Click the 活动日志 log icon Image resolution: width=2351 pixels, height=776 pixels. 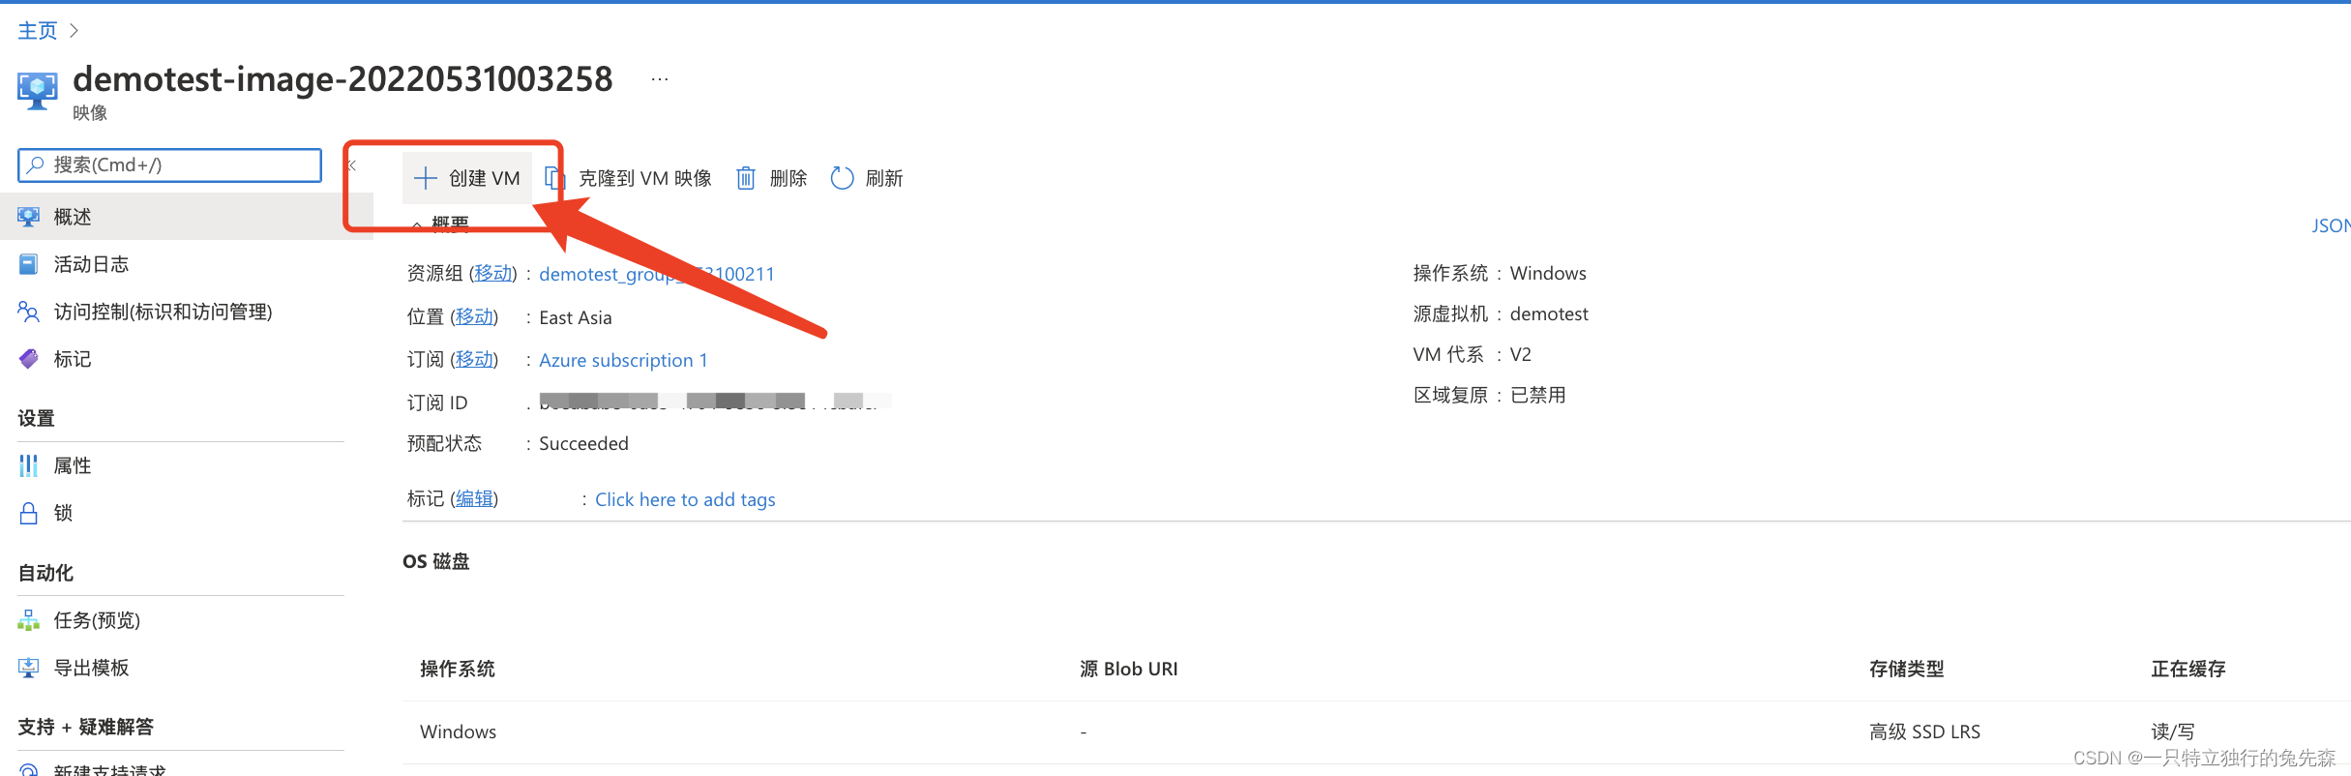click(29, 264)
